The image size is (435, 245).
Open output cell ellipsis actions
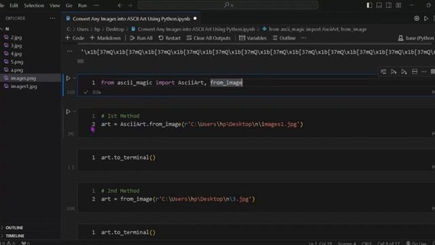coord(69,52)
